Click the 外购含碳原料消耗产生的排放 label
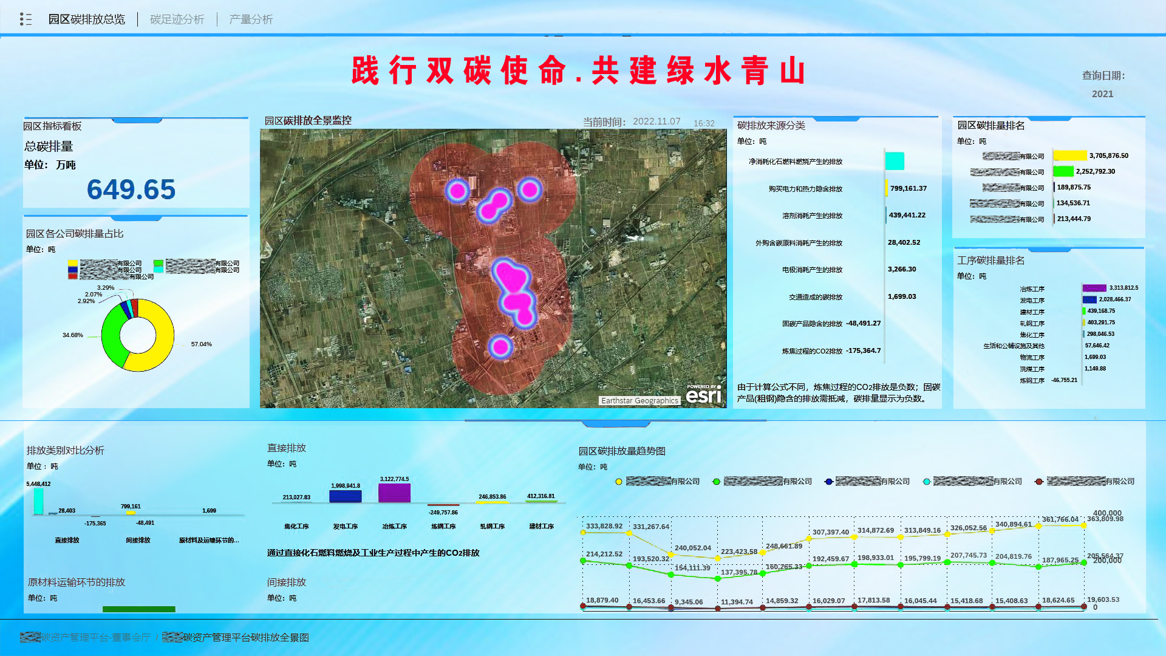 point(799,243)
